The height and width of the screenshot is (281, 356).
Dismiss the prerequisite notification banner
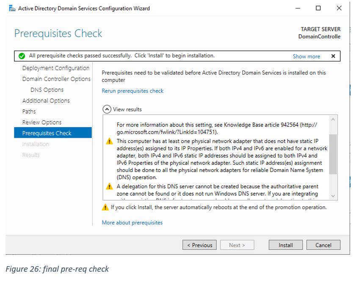coord(333,56)
